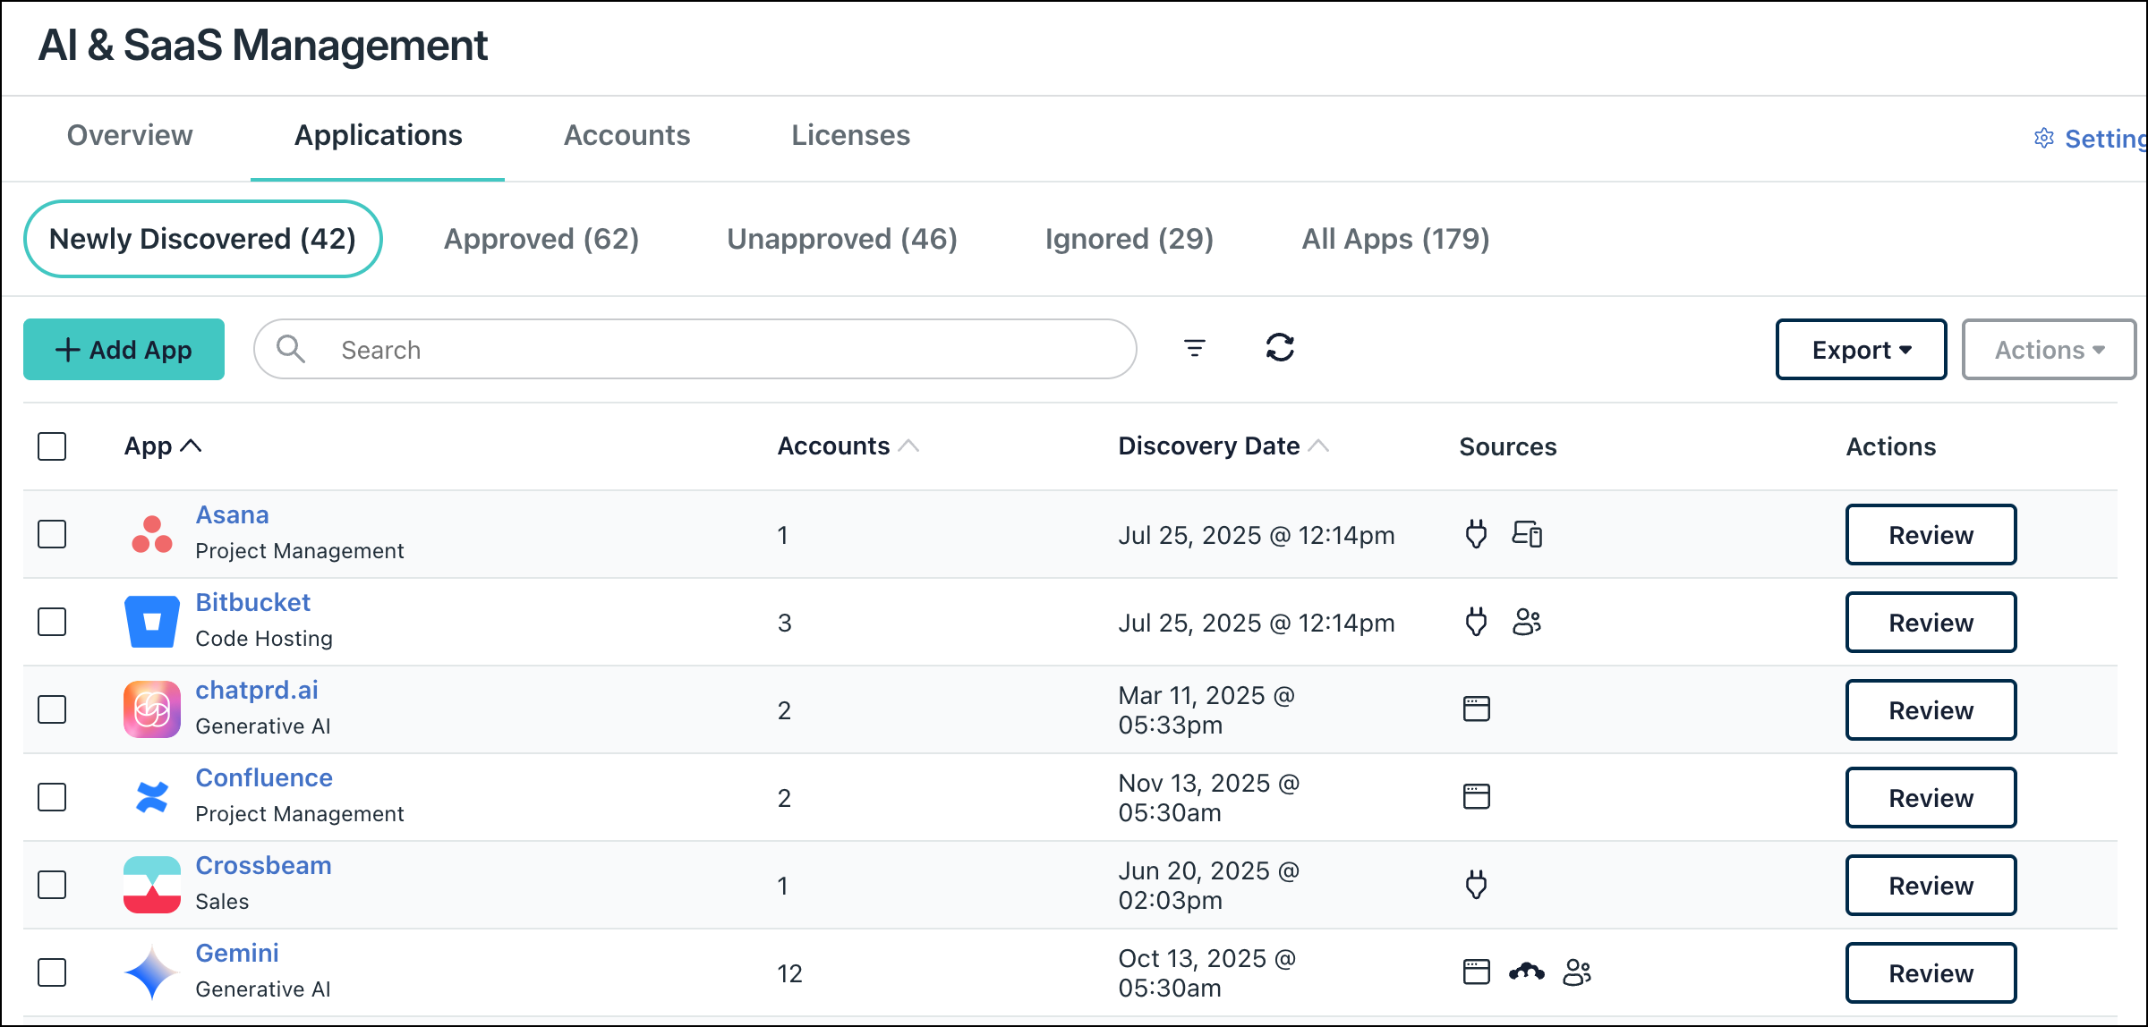2148x1027 pixels.
Task: Check the select-all checkbox in the header row
Action: pyautogui.click(x=51, y=446)
